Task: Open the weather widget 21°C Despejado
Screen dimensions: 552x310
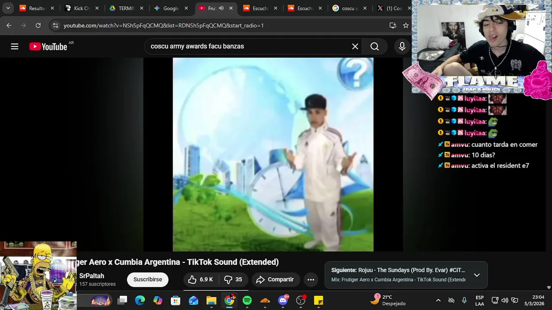Action: [389, 301]
